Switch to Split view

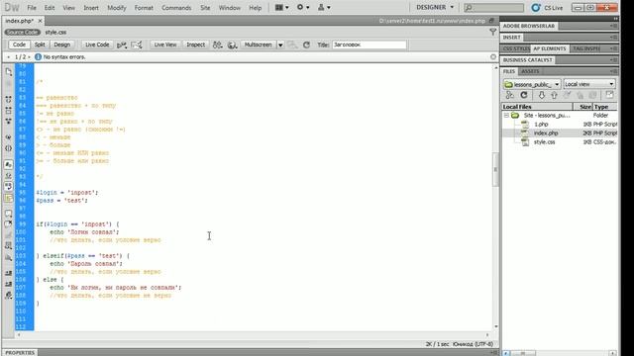[x=40, y=44]
